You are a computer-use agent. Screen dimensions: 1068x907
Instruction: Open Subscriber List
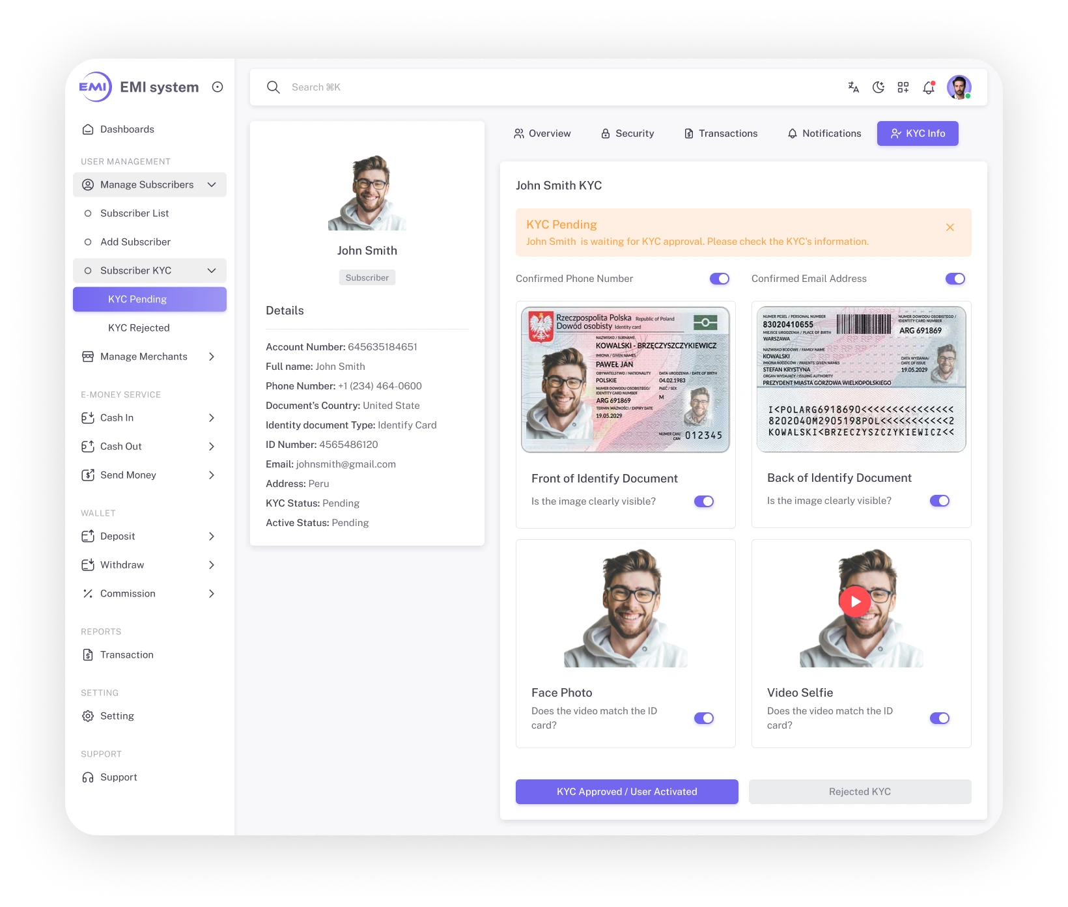(150, 214)
